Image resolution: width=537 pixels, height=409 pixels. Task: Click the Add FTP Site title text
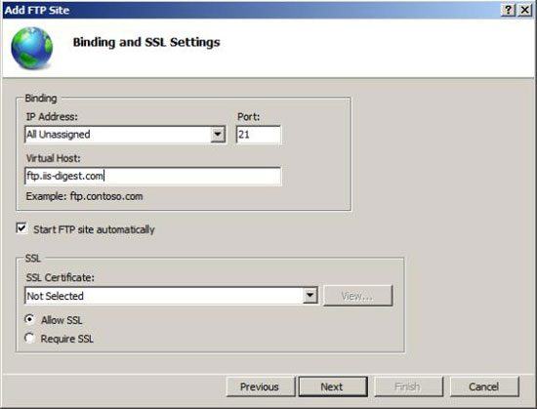37,10
